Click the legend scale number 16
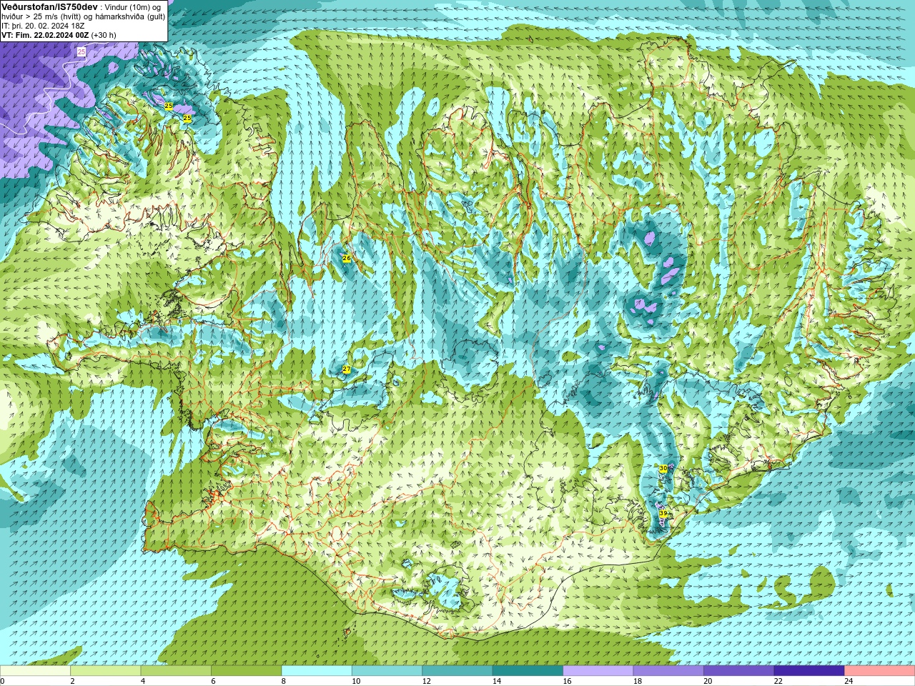This screenshot has height=686, width=915. 567,681
